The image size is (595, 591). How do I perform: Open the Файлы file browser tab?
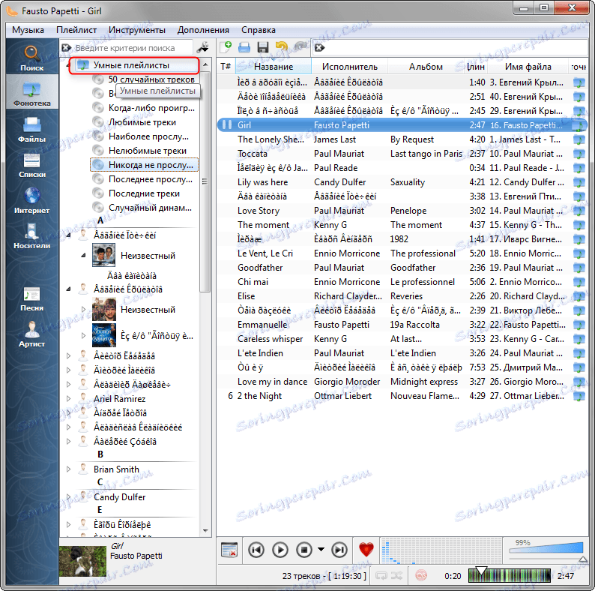click(32, 129)
